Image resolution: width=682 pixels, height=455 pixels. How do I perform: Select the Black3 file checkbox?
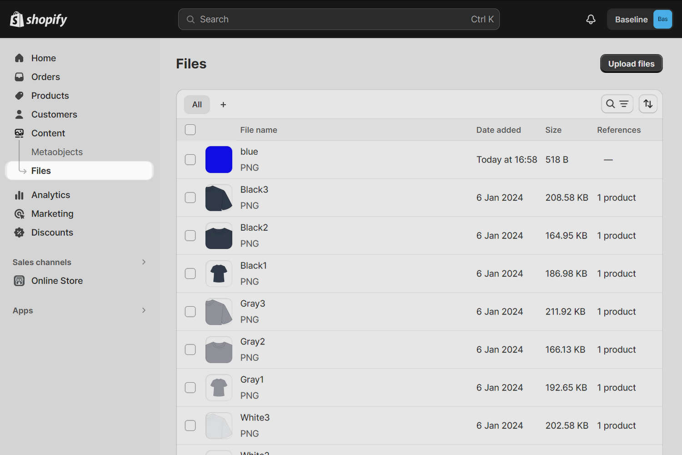click(190, 197)
